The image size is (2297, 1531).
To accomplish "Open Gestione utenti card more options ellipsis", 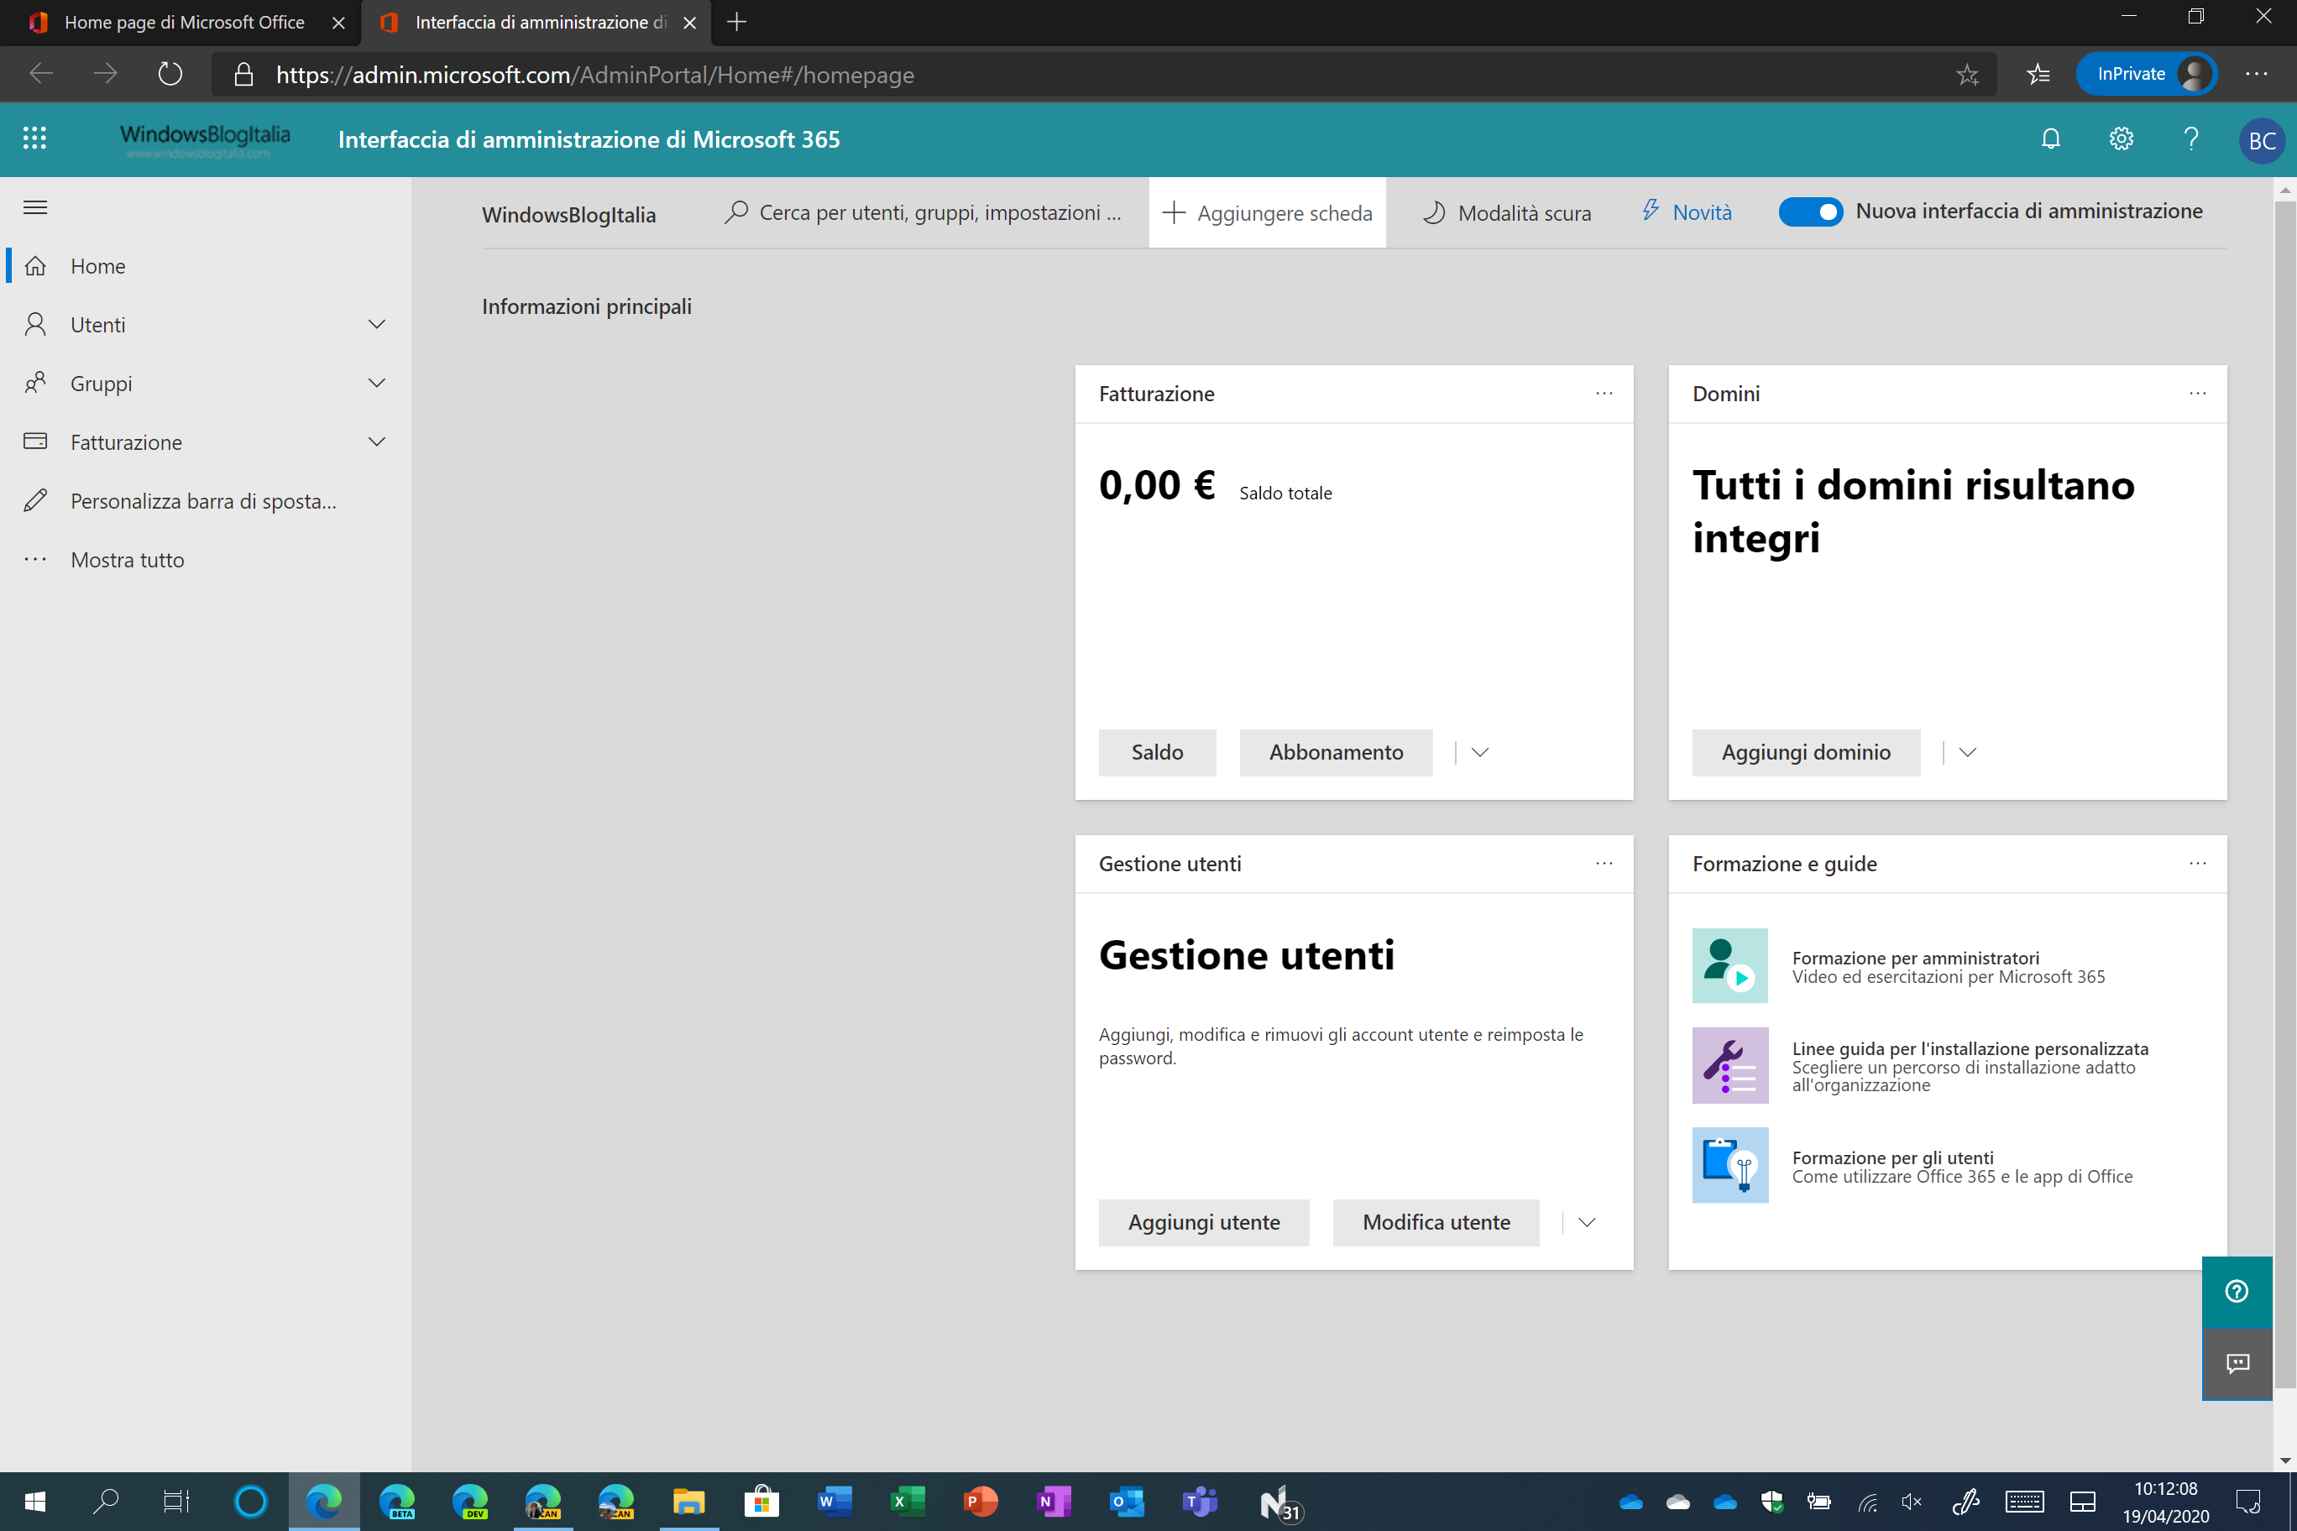I will click(x=1604, y=863).
